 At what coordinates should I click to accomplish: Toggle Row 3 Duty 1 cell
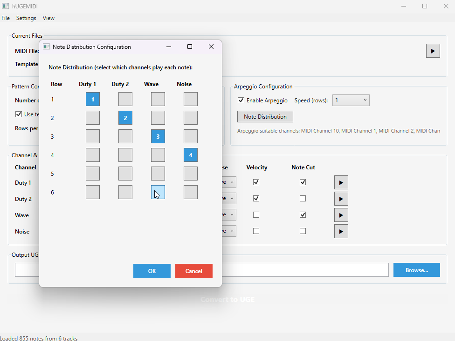(x=93, y=136)
